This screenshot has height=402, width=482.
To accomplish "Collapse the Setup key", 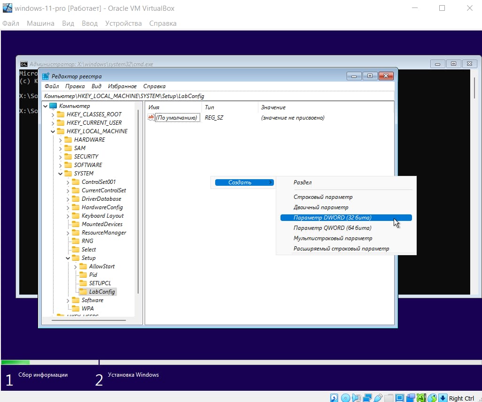I will (x=68, y=258).
